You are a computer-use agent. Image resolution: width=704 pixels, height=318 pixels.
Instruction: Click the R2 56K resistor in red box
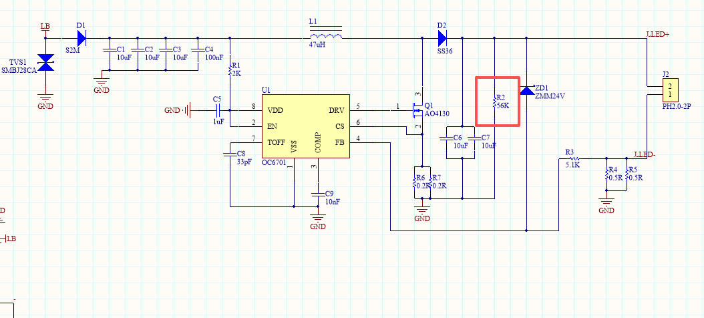[494, 102]
